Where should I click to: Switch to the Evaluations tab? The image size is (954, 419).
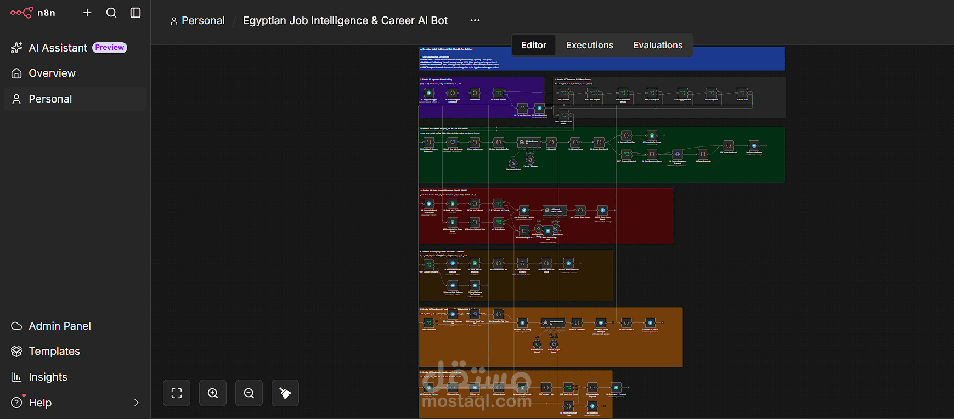click(658, 45)
